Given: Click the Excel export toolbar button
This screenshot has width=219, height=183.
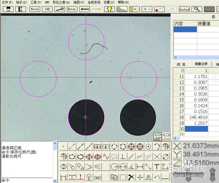Looking at the screenshot, I should [35, 9].
